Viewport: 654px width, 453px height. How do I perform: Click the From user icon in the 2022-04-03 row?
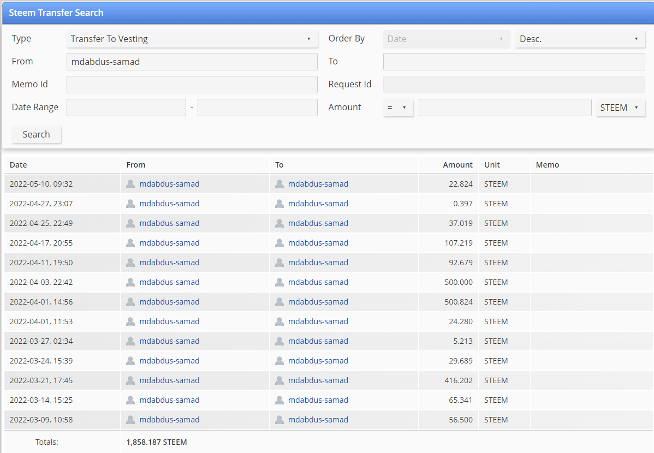click(130, 282)
